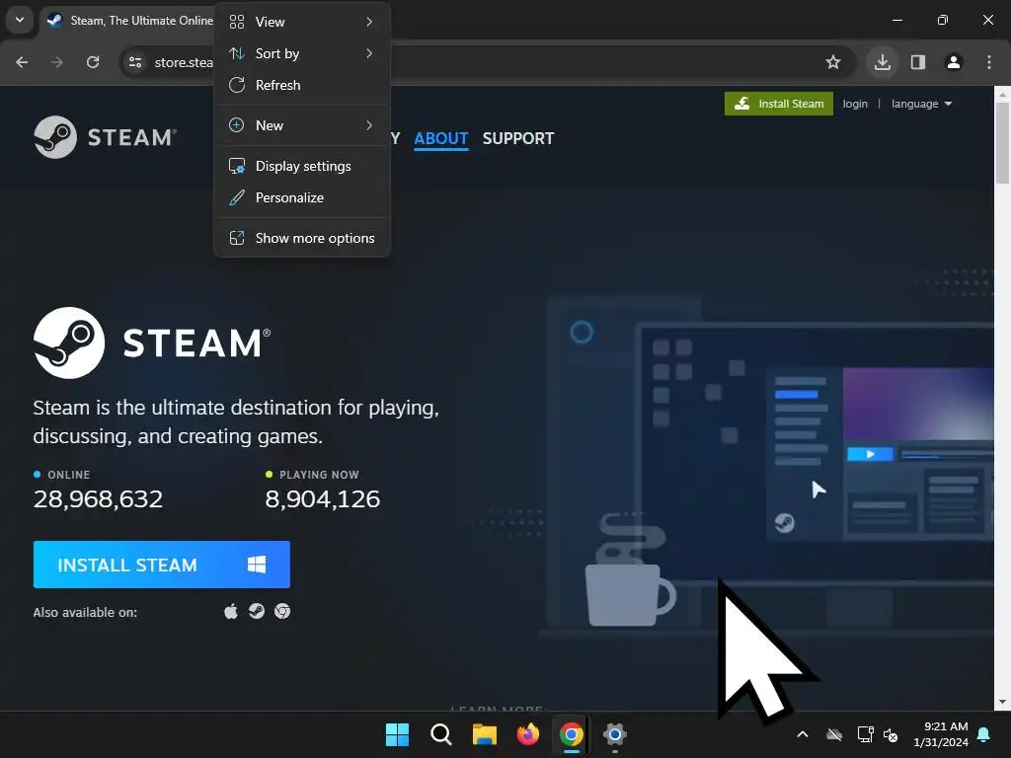Viewport: 1011px width, 758px height.
Task: Open the ABOUT navigation tab
Action: click(x=441, y=138)
